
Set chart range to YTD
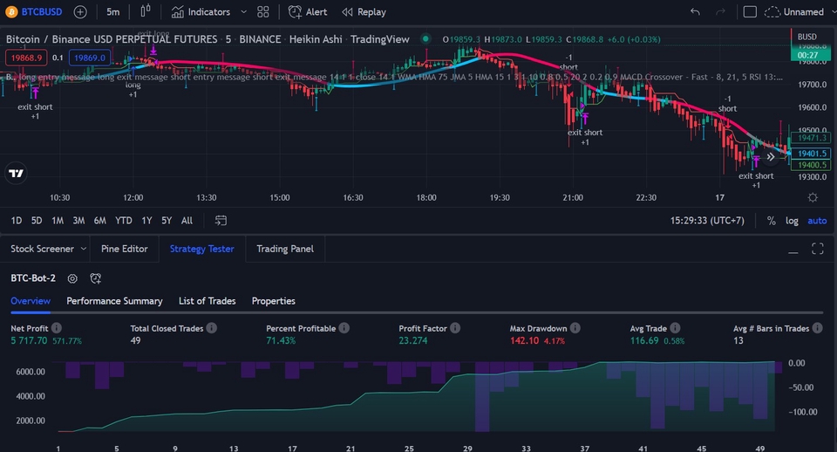pos(123,221)
